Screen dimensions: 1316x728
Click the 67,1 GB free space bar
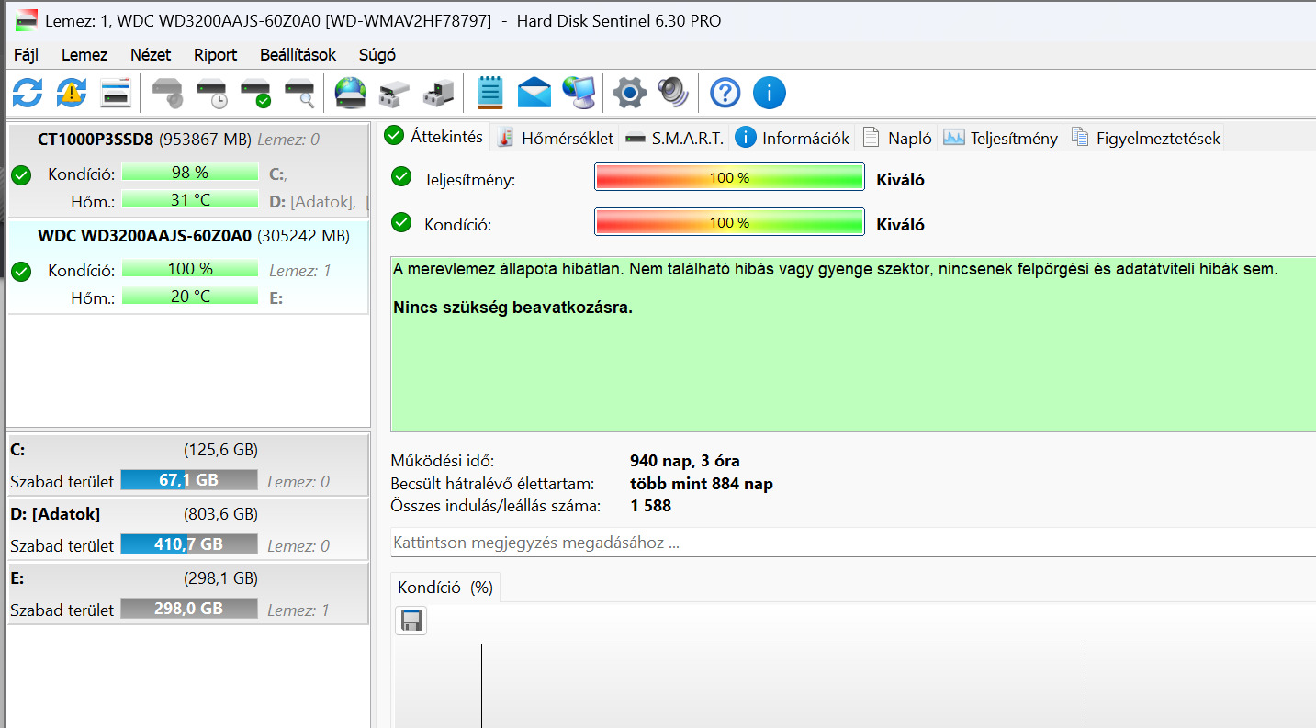coord(189,480)
